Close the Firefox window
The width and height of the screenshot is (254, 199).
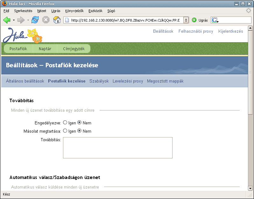pyautogui.click(x=249, y=3)
